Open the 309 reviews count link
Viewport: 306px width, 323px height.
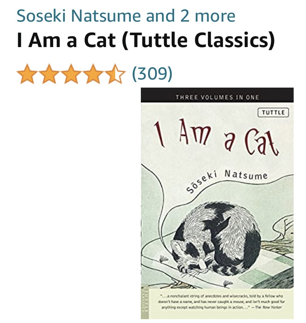click(152, 74)
